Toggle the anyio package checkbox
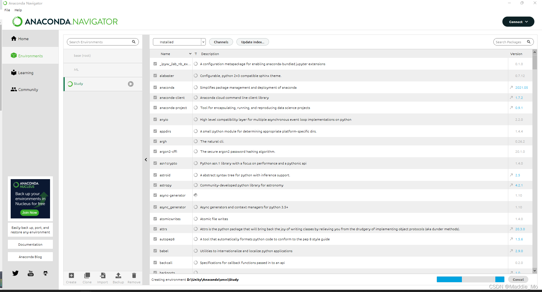Screen dimensions: 542x292 pyautogui.click(x=155, y=120)
